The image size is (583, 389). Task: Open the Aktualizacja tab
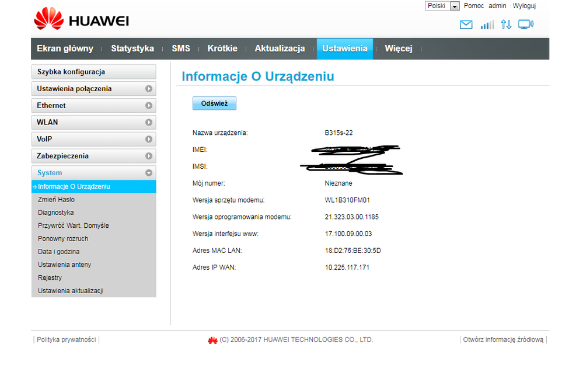coord(280,48)
